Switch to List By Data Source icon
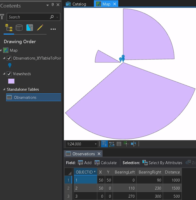 point(19,28)
